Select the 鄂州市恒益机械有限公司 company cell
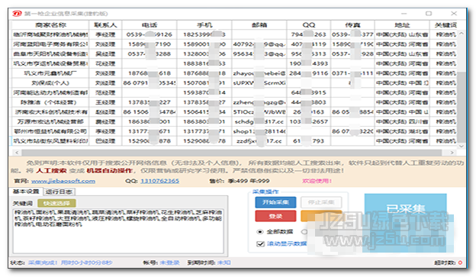The height and width of the screenshot is (277, 476). click(x=50, y=131)
